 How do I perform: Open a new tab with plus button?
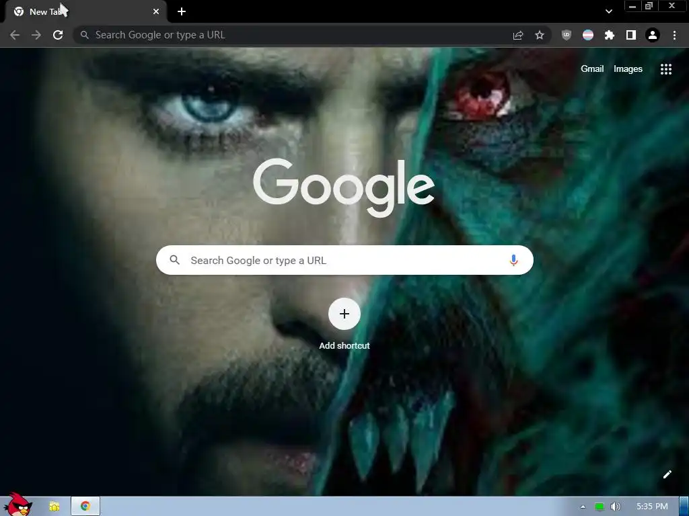coord(182,11)
